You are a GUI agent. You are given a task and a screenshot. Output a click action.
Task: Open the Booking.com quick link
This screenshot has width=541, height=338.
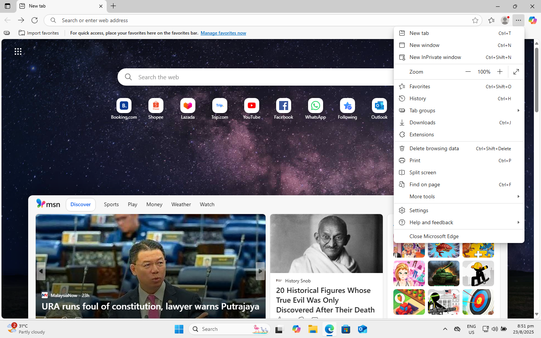click(x=124, y=109)
